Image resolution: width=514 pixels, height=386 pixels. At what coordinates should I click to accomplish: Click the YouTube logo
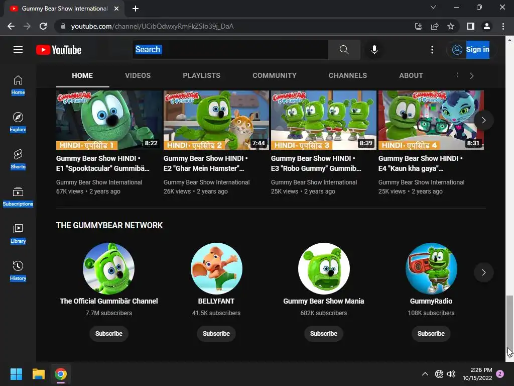(59, 50)
